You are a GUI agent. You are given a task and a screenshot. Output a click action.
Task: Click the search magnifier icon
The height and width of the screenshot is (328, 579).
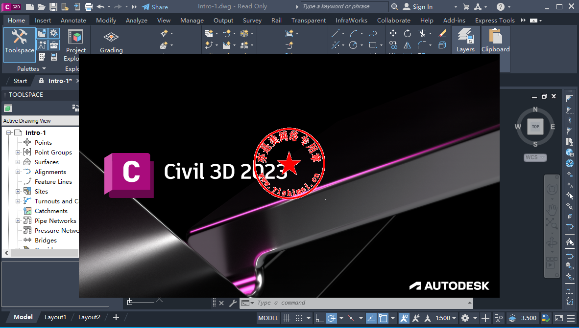[395, 7]
